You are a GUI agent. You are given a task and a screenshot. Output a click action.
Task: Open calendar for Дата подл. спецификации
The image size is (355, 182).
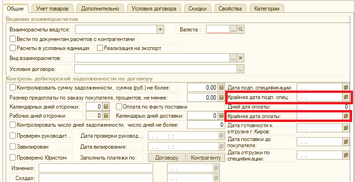tap(345, 88)
